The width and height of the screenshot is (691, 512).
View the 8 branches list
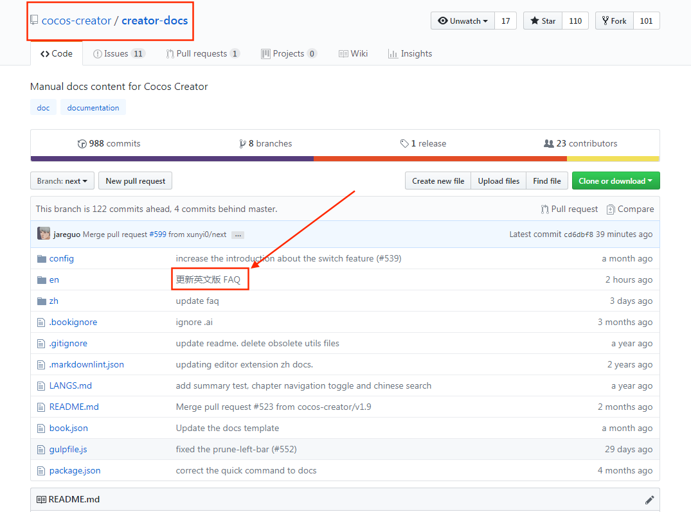[265, 143]
